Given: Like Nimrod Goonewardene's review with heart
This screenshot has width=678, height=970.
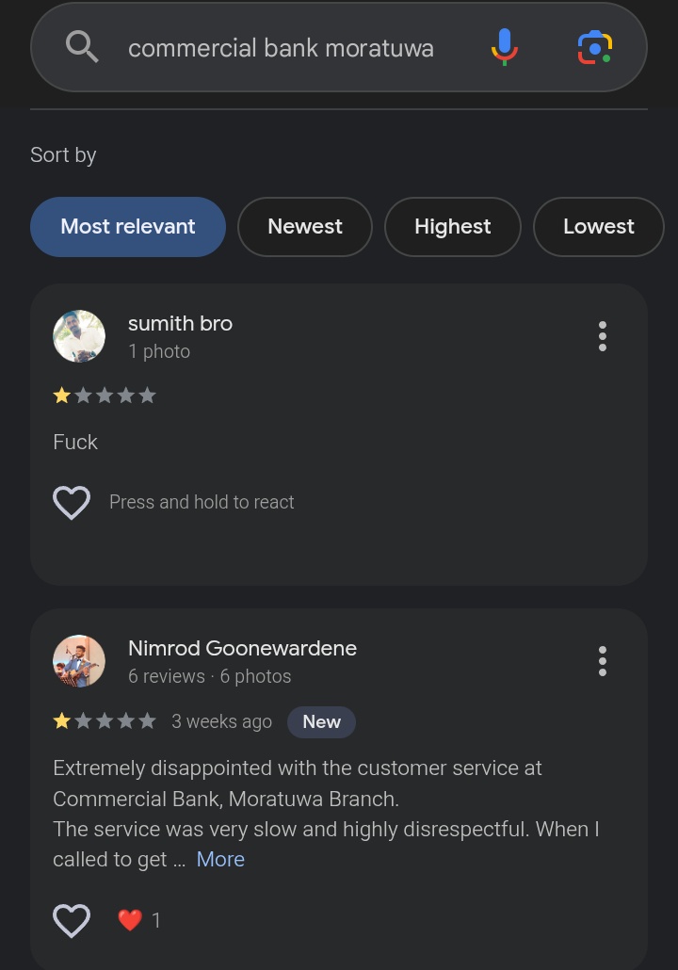Looking at the screenshot, I should tap(72, 920).
